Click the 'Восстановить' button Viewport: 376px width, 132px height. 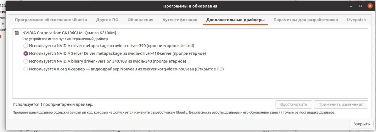coord(294,104)
